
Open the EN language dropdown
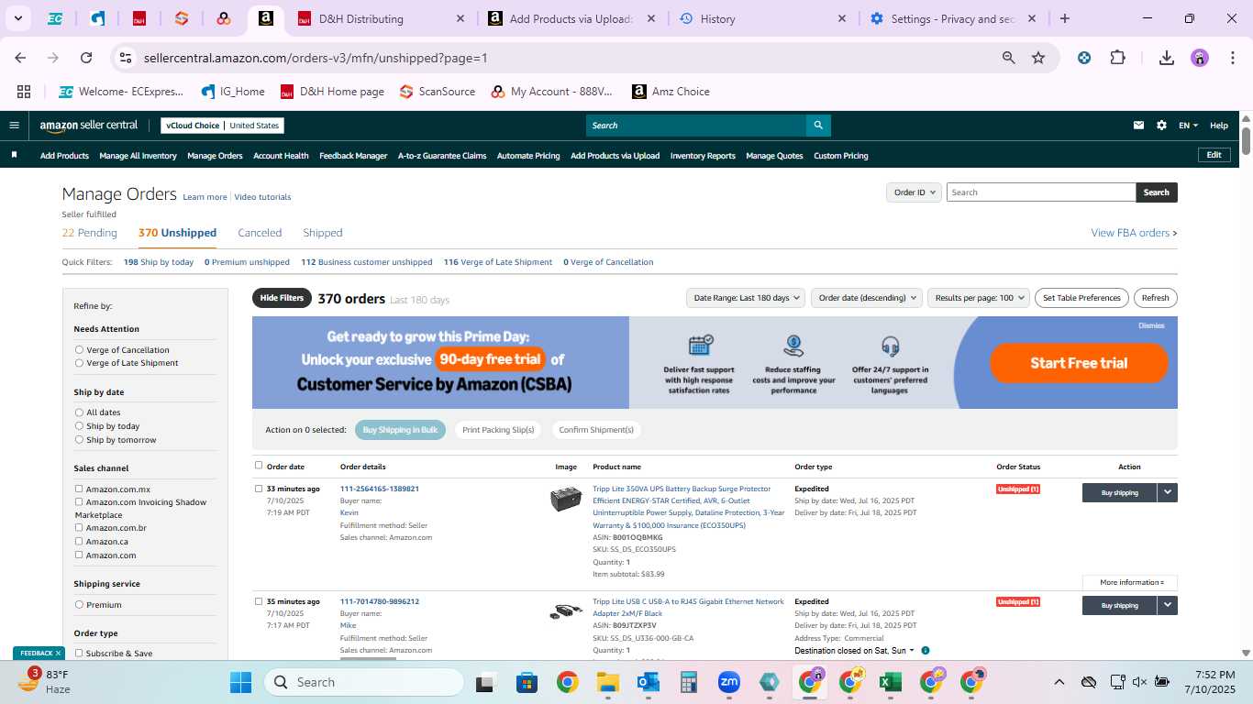1188,126
